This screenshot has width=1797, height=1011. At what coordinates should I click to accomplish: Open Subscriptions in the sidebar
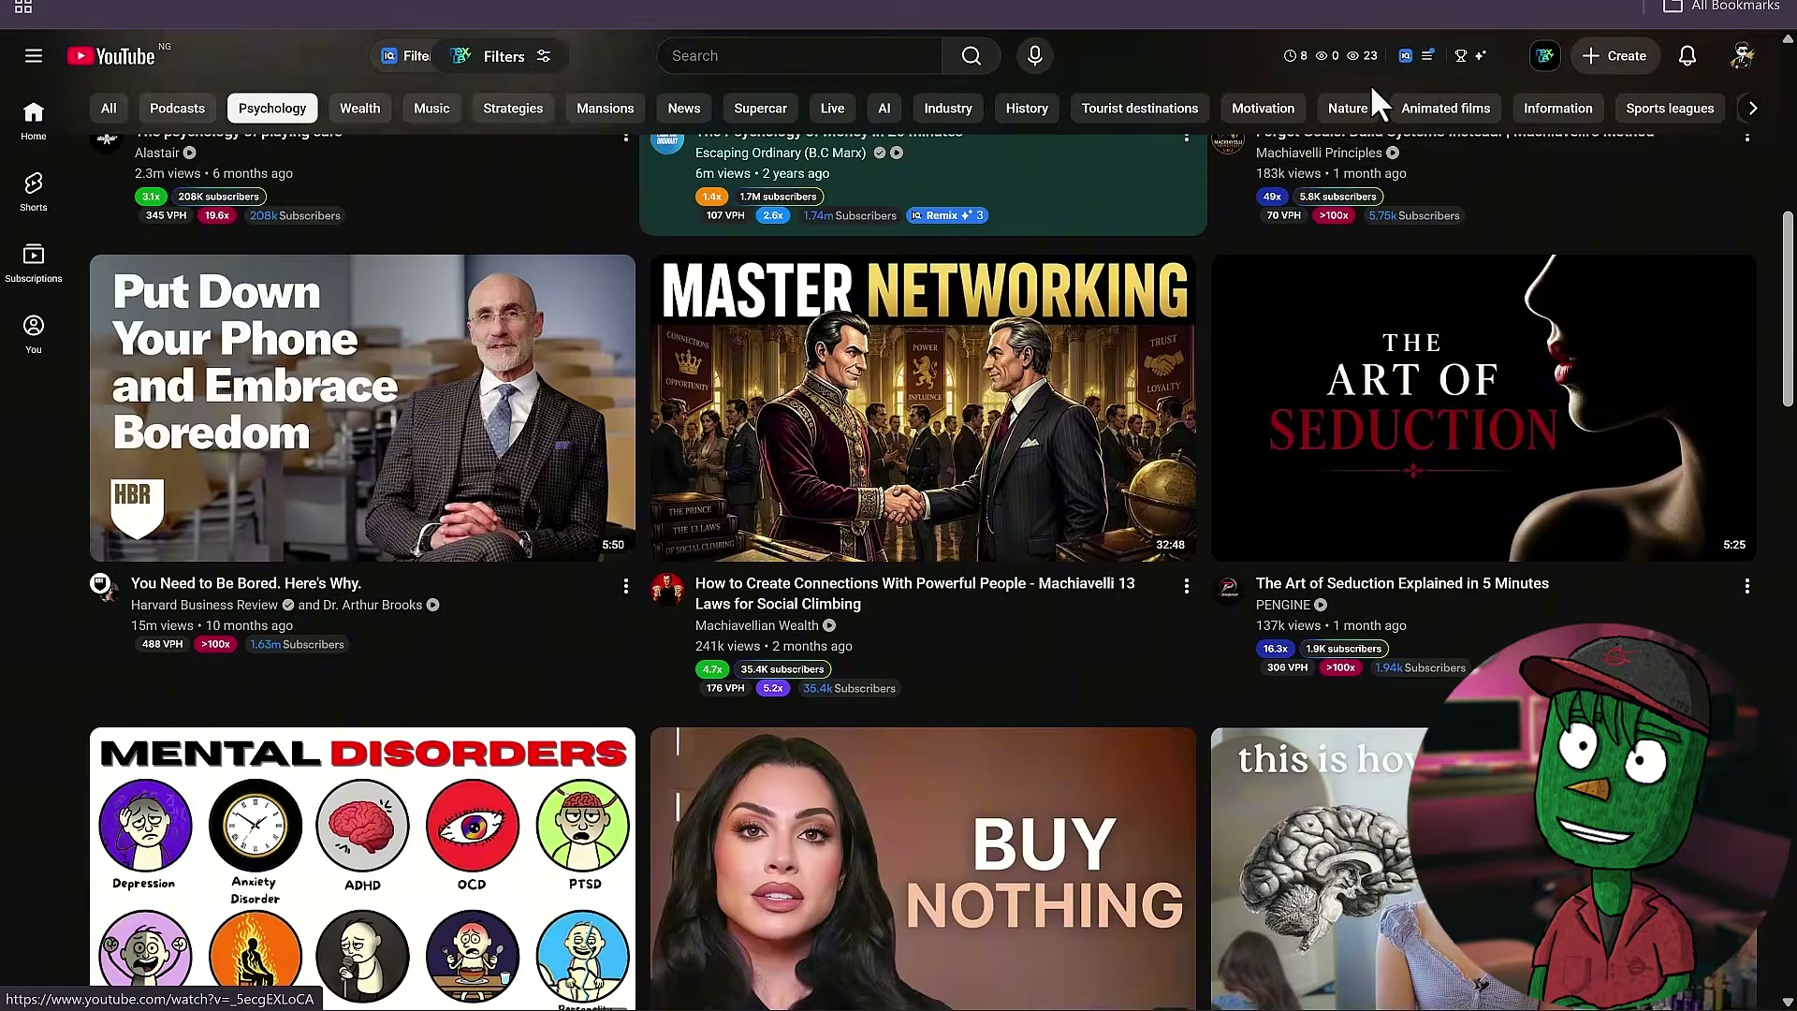(34, 263)
